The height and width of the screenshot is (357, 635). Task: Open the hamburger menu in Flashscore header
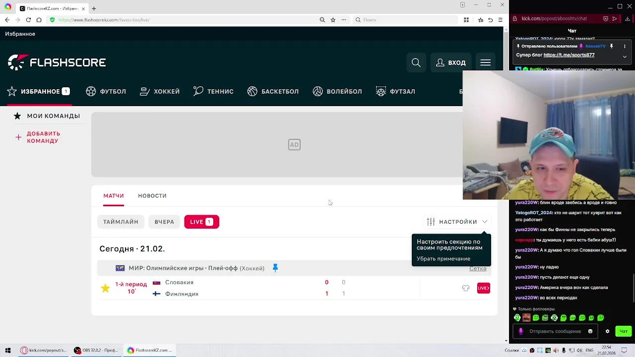[x=485, y=62]
